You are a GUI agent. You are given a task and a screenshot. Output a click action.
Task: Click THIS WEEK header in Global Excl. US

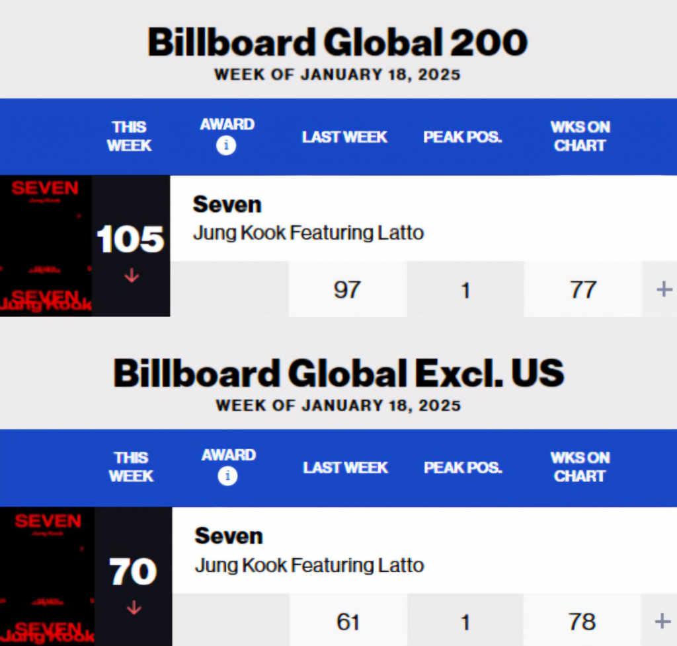tap(131, 466)
